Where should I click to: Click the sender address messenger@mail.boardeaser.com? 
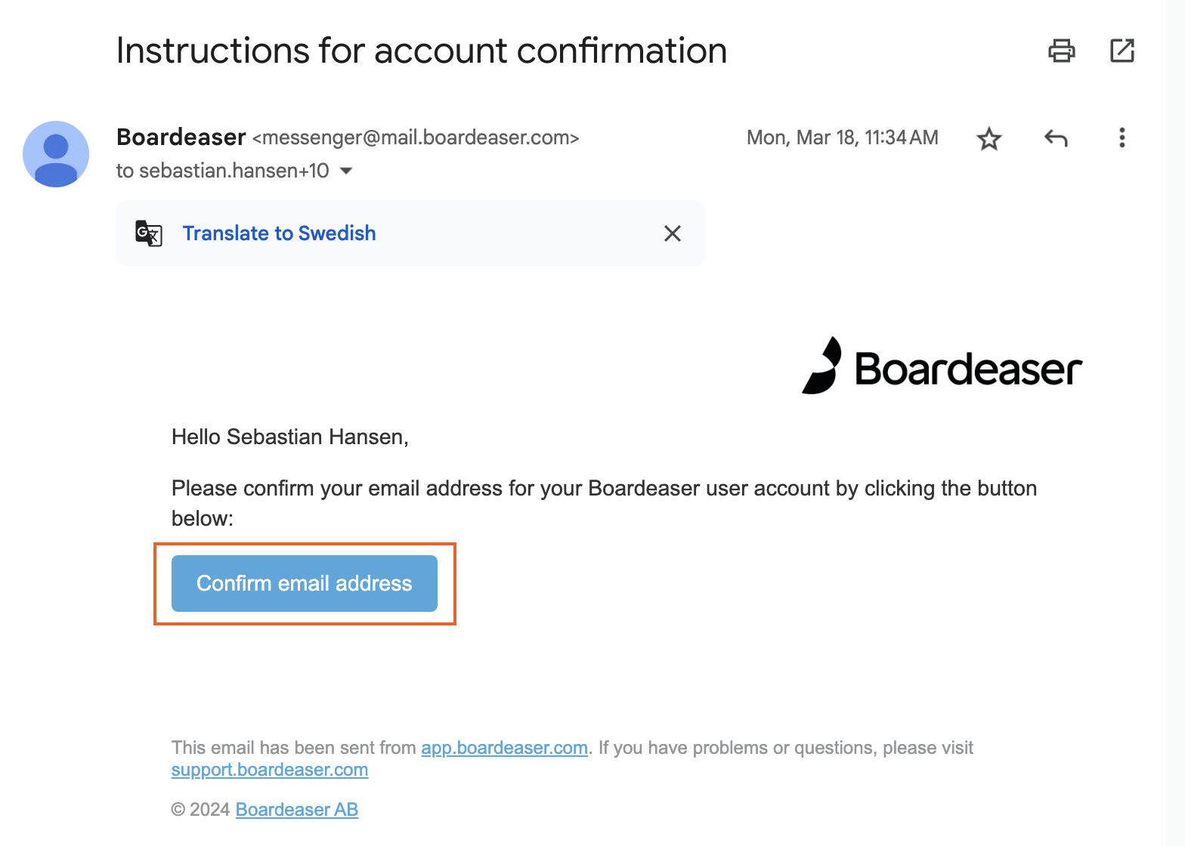click(x=416, y=137)
